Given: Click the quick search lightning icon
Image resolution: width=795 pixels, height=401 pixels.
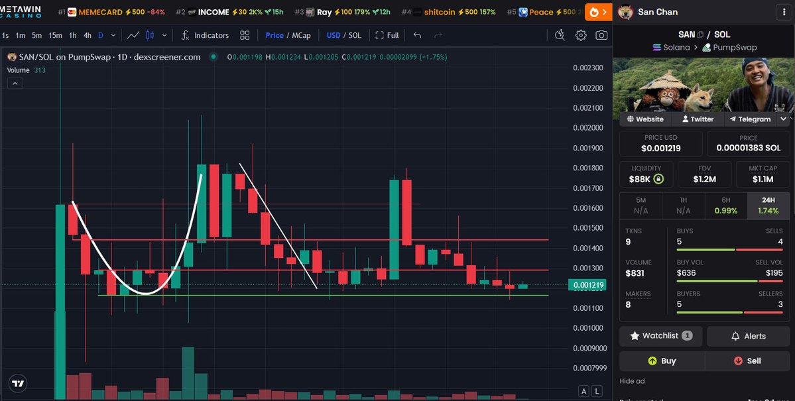Looking at the screenshot, I should click(560, 35).
